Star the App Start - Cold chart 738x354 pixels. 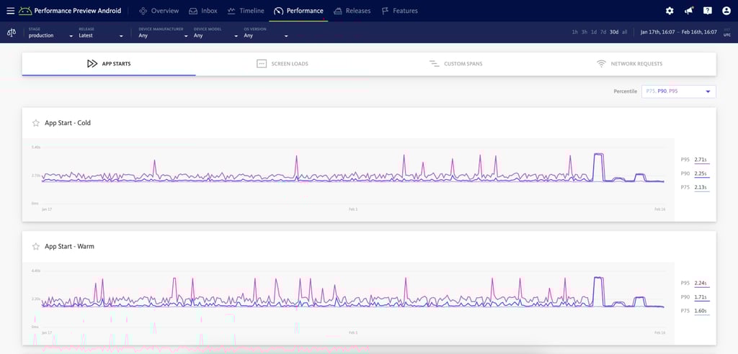pyautogui.click(x=36, y=123)
